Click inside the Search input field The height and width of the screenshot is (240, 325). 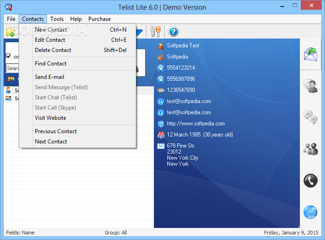(13, 68)
